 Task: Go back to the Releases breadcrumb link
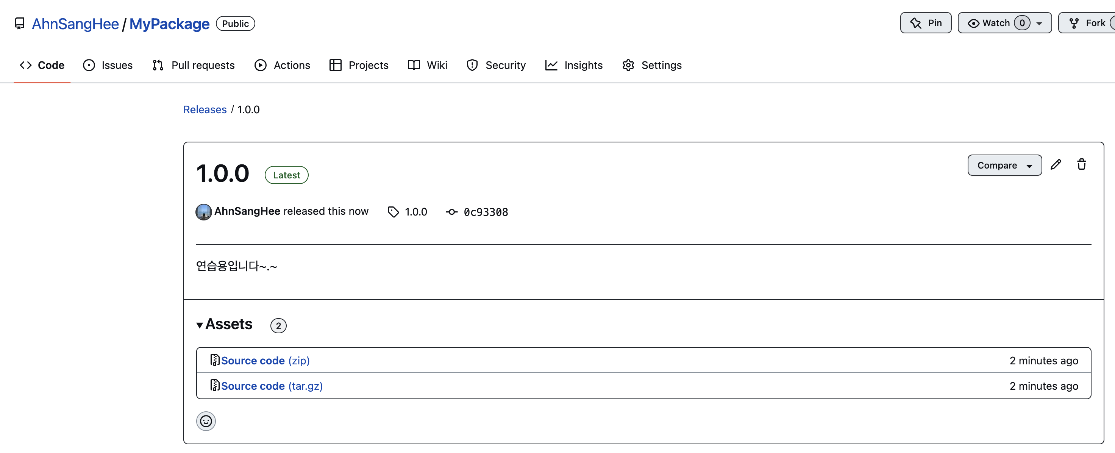point(205,109)
